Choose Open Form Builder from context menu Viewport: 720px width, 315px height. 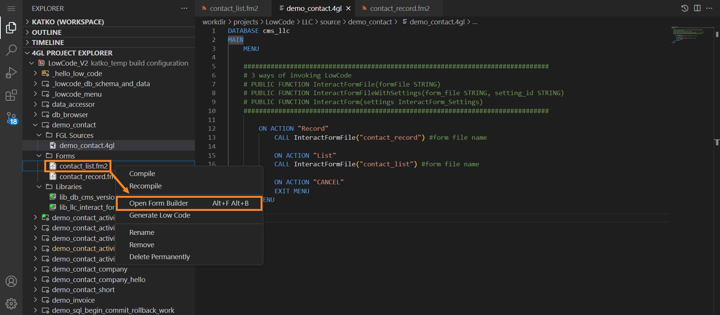coord(159,203)
